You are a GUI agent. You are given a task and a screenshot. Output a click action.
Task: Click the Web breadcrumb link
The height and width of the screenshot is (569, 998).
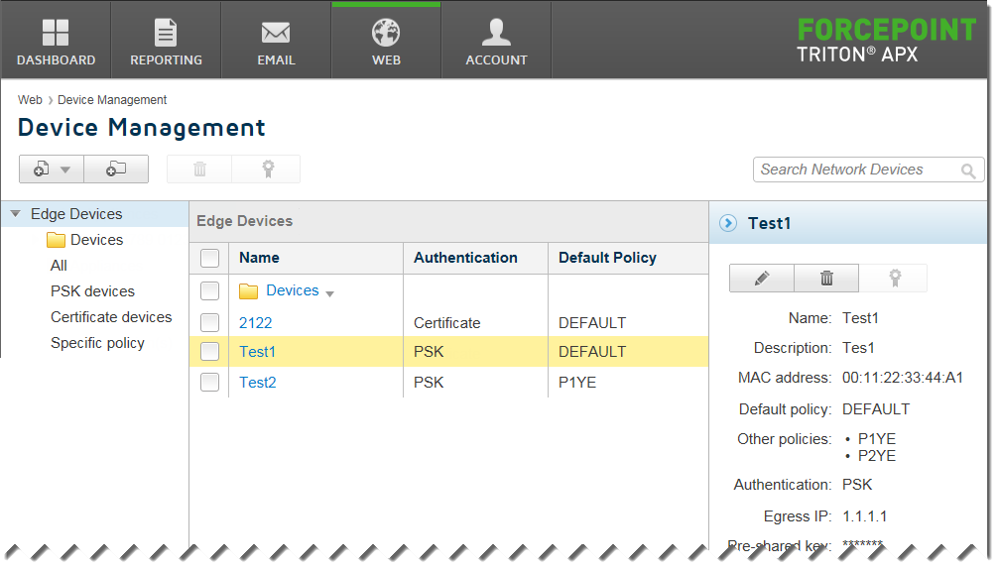pos(30,100)
